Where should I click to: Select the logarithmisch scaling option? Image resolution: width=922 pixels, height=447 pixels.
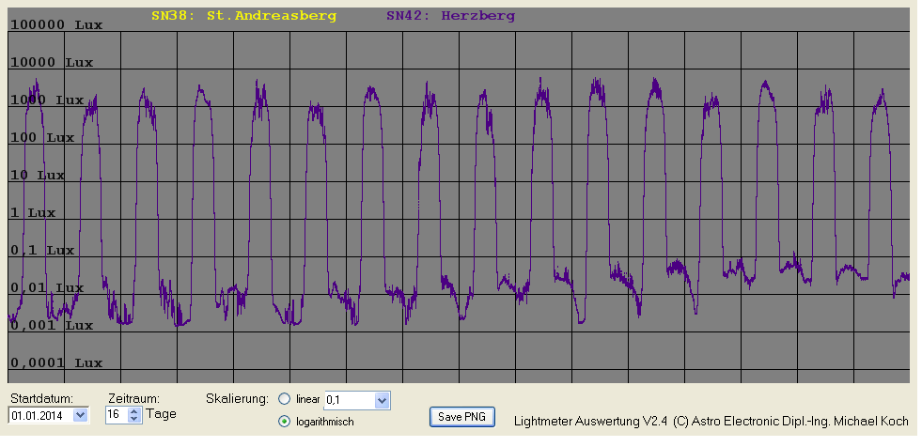[x=285, y=422]
